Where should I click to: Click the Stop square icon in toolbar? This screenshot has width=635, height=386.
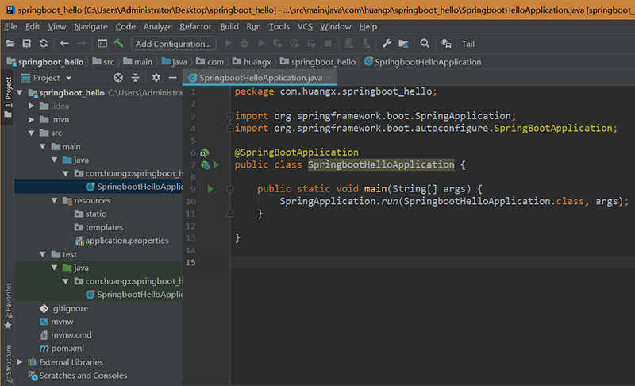(328, 44)
